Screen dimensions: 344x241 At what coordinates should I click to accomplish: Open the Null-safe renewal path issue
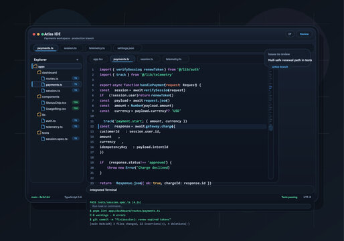pyautogui.click(x=290, y=60)
